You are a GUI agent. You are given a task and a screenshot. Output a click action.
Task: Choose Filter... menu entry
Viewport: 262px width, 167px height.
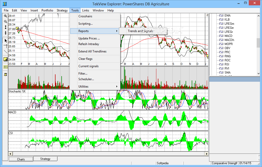click(x=95, y=74)
